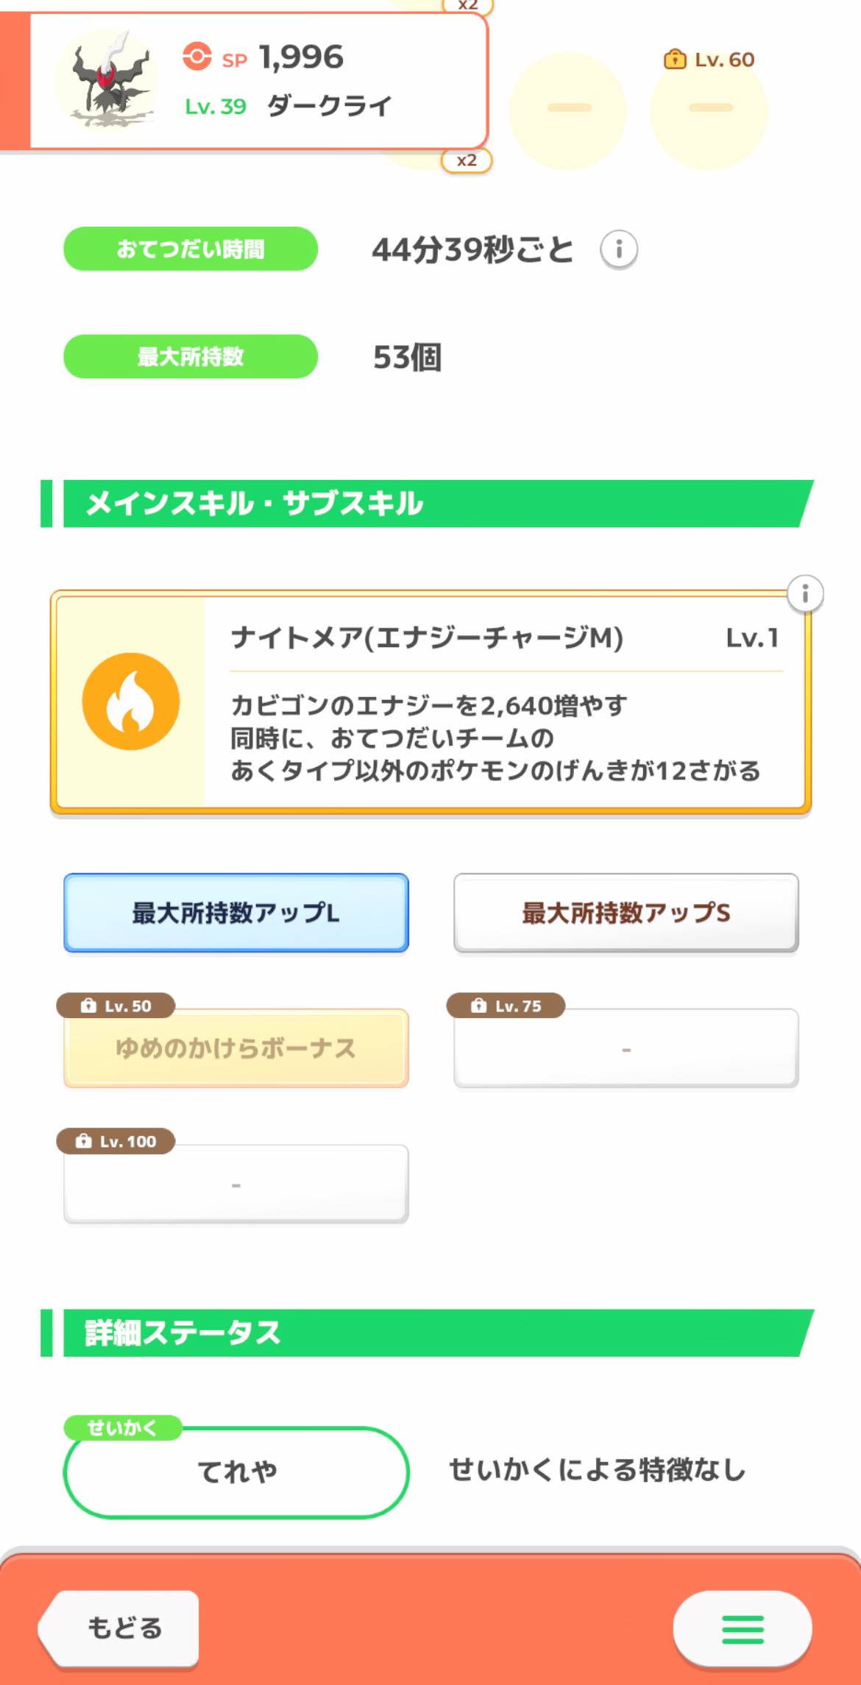This screenshot has width=861, height=1685.
Task: Tap the empty Lv. 100 sub skill slot
Action: (236, 1184)
